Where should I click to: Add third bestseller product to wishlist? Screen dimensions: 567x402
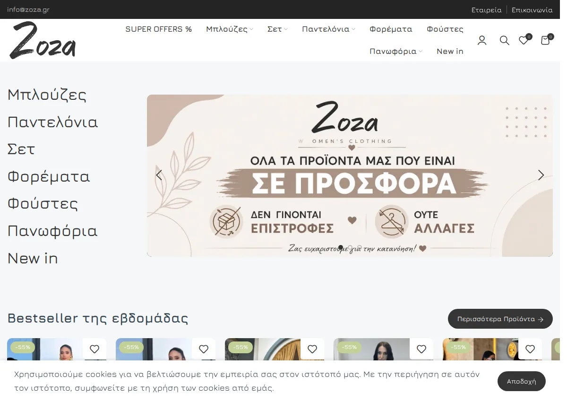tap(312, 349)
